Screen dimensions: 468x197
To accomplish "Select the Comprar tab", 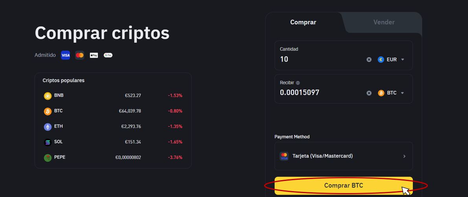I will (x=303, y=22).
